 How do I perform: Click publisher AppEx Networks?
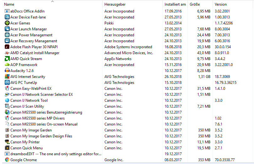pos(118,59)
